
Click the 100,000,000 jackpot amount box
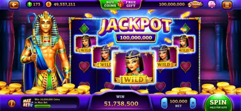point(136,38)
